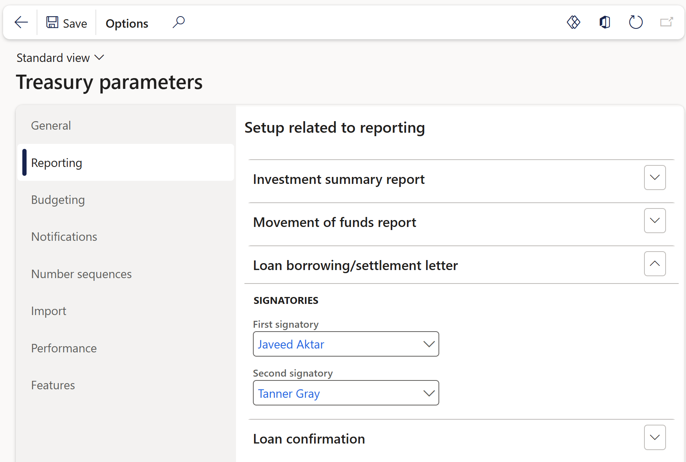This screenshot has height=462, width=686.
Task: Click the Treasury parameters page title
Action: (109, 82)
